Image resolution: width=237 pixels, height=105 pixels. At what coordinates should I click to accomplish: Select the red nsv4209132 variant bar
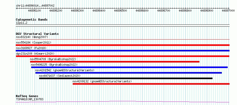click(x=151, y=84)
